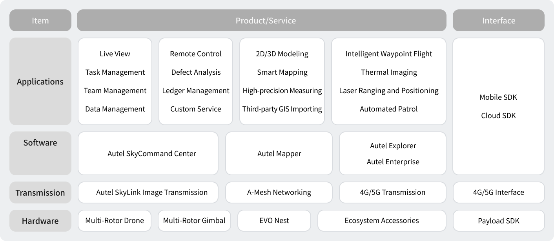Select the Product/Service header bar
Screen dimensions: 554x241
pyautogui.click(x=262, y=20)
